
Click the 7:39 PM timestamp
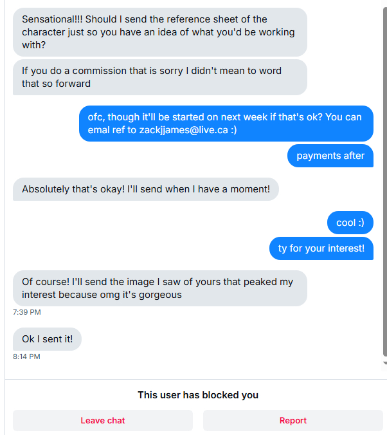[x=27, y=312]
